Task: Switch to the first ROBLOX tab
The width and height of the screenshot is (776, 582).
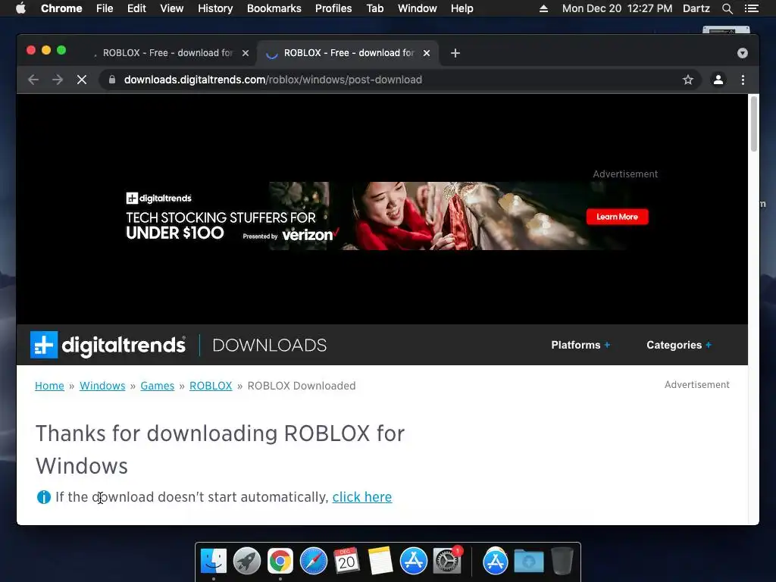Action: pos(166,53)
